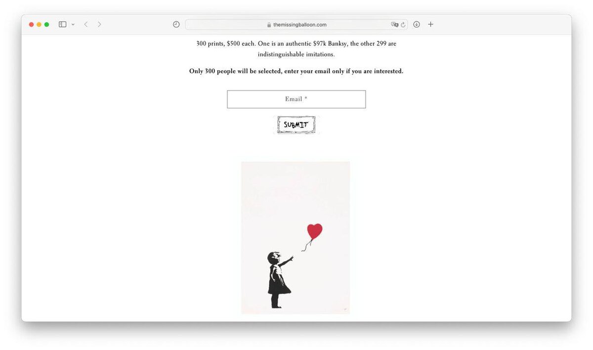Go forward to the next page
Screen dimensions: 593x350
click(x=99, y=24)
